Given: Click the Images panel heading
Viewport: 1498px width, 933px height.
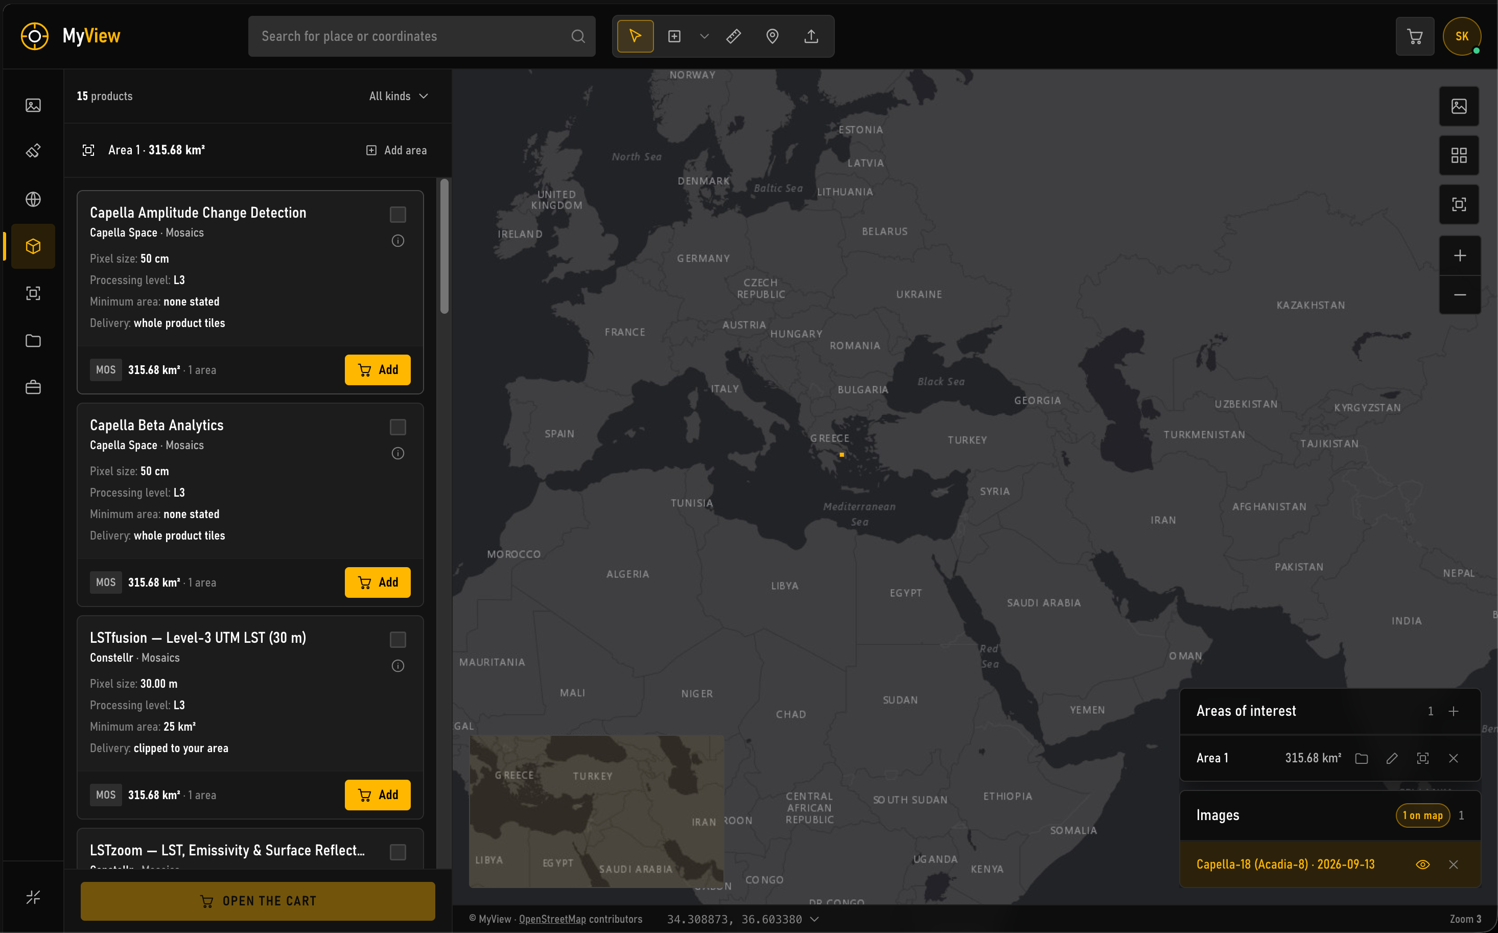Looking at the screenshot, I should click(1218, 816).
